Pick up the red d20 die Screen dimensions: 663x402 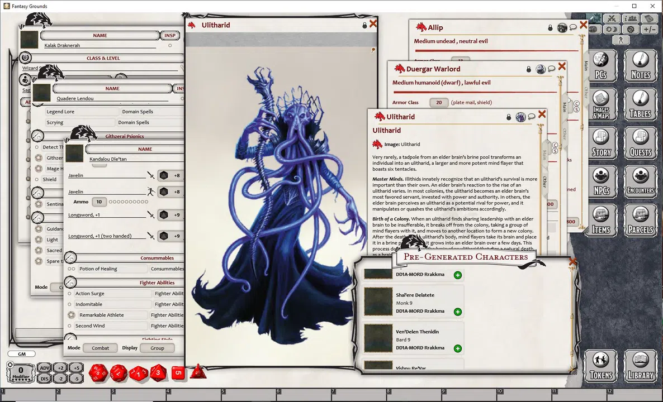(x=98, y=374)
